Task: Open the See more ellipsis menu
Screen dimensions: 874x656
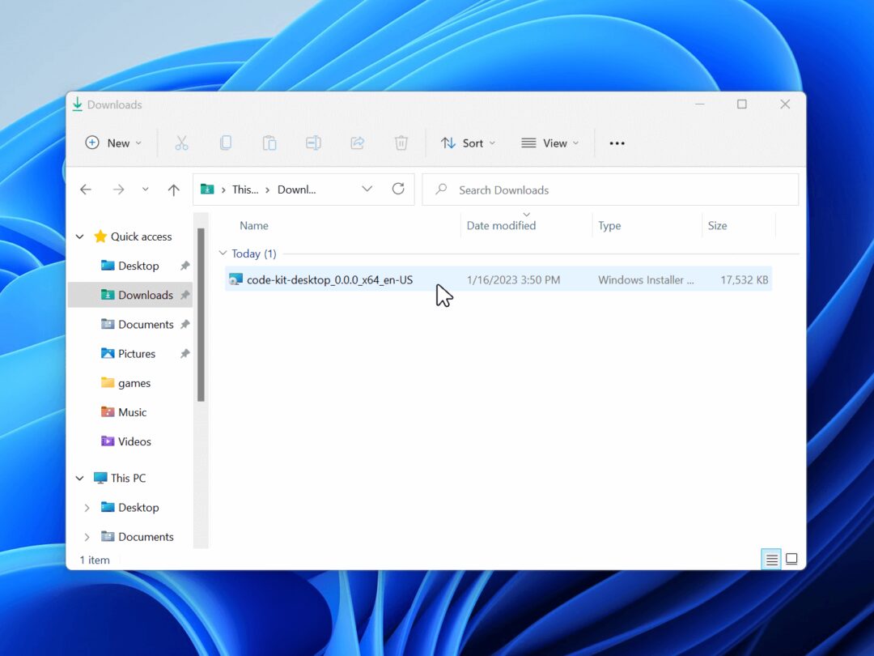Action: [617, 143]
